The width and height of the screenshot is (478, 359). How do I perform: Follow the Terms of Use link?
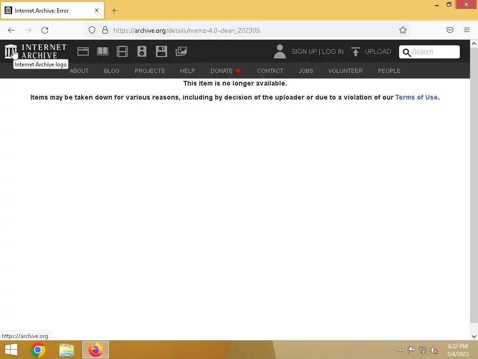[416, 97]
